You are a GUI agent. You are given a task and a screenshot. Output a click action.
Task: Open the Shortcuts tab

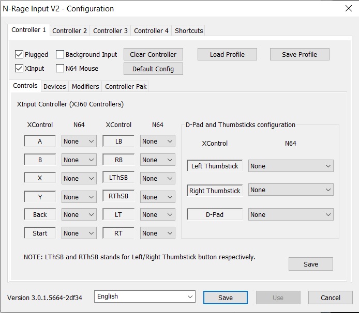click(189, 30)
